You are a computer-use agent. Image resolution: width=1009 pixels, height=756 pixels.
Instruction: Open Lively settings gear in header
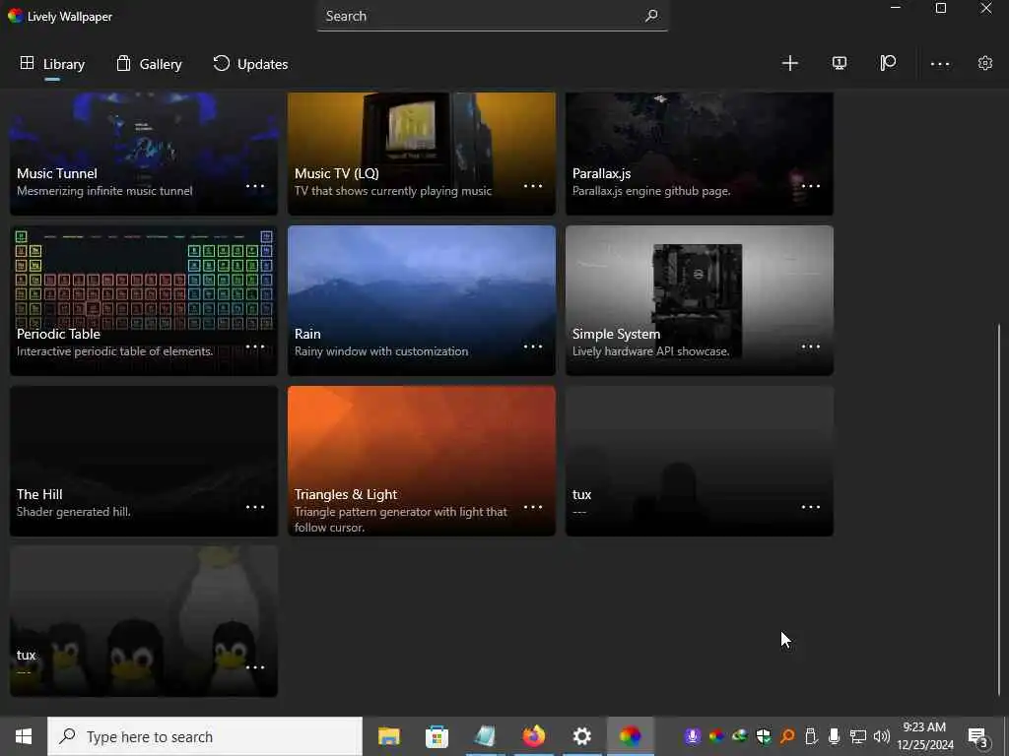984,63
